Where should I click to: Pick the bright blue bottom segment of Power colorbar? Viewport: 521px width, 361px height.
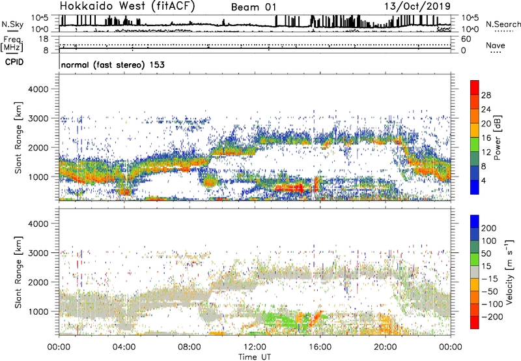[475, 187]
